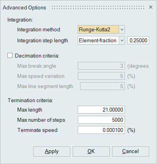Click the Advanced Options title text
This screenshot has height=164, width=157.
[x=24, y=7]
